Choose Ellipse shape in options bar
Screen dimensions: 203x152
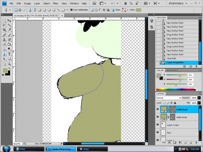pyautogui.click(x=49, y=10)
